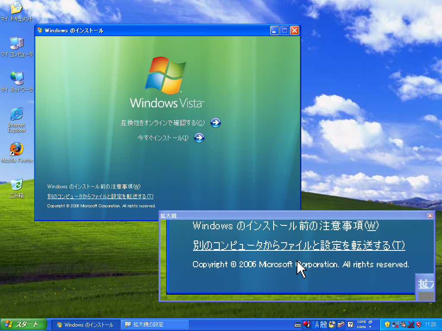Click the red IME style icon in language bar
Screen dimensions: 442x331
[306, 325]
